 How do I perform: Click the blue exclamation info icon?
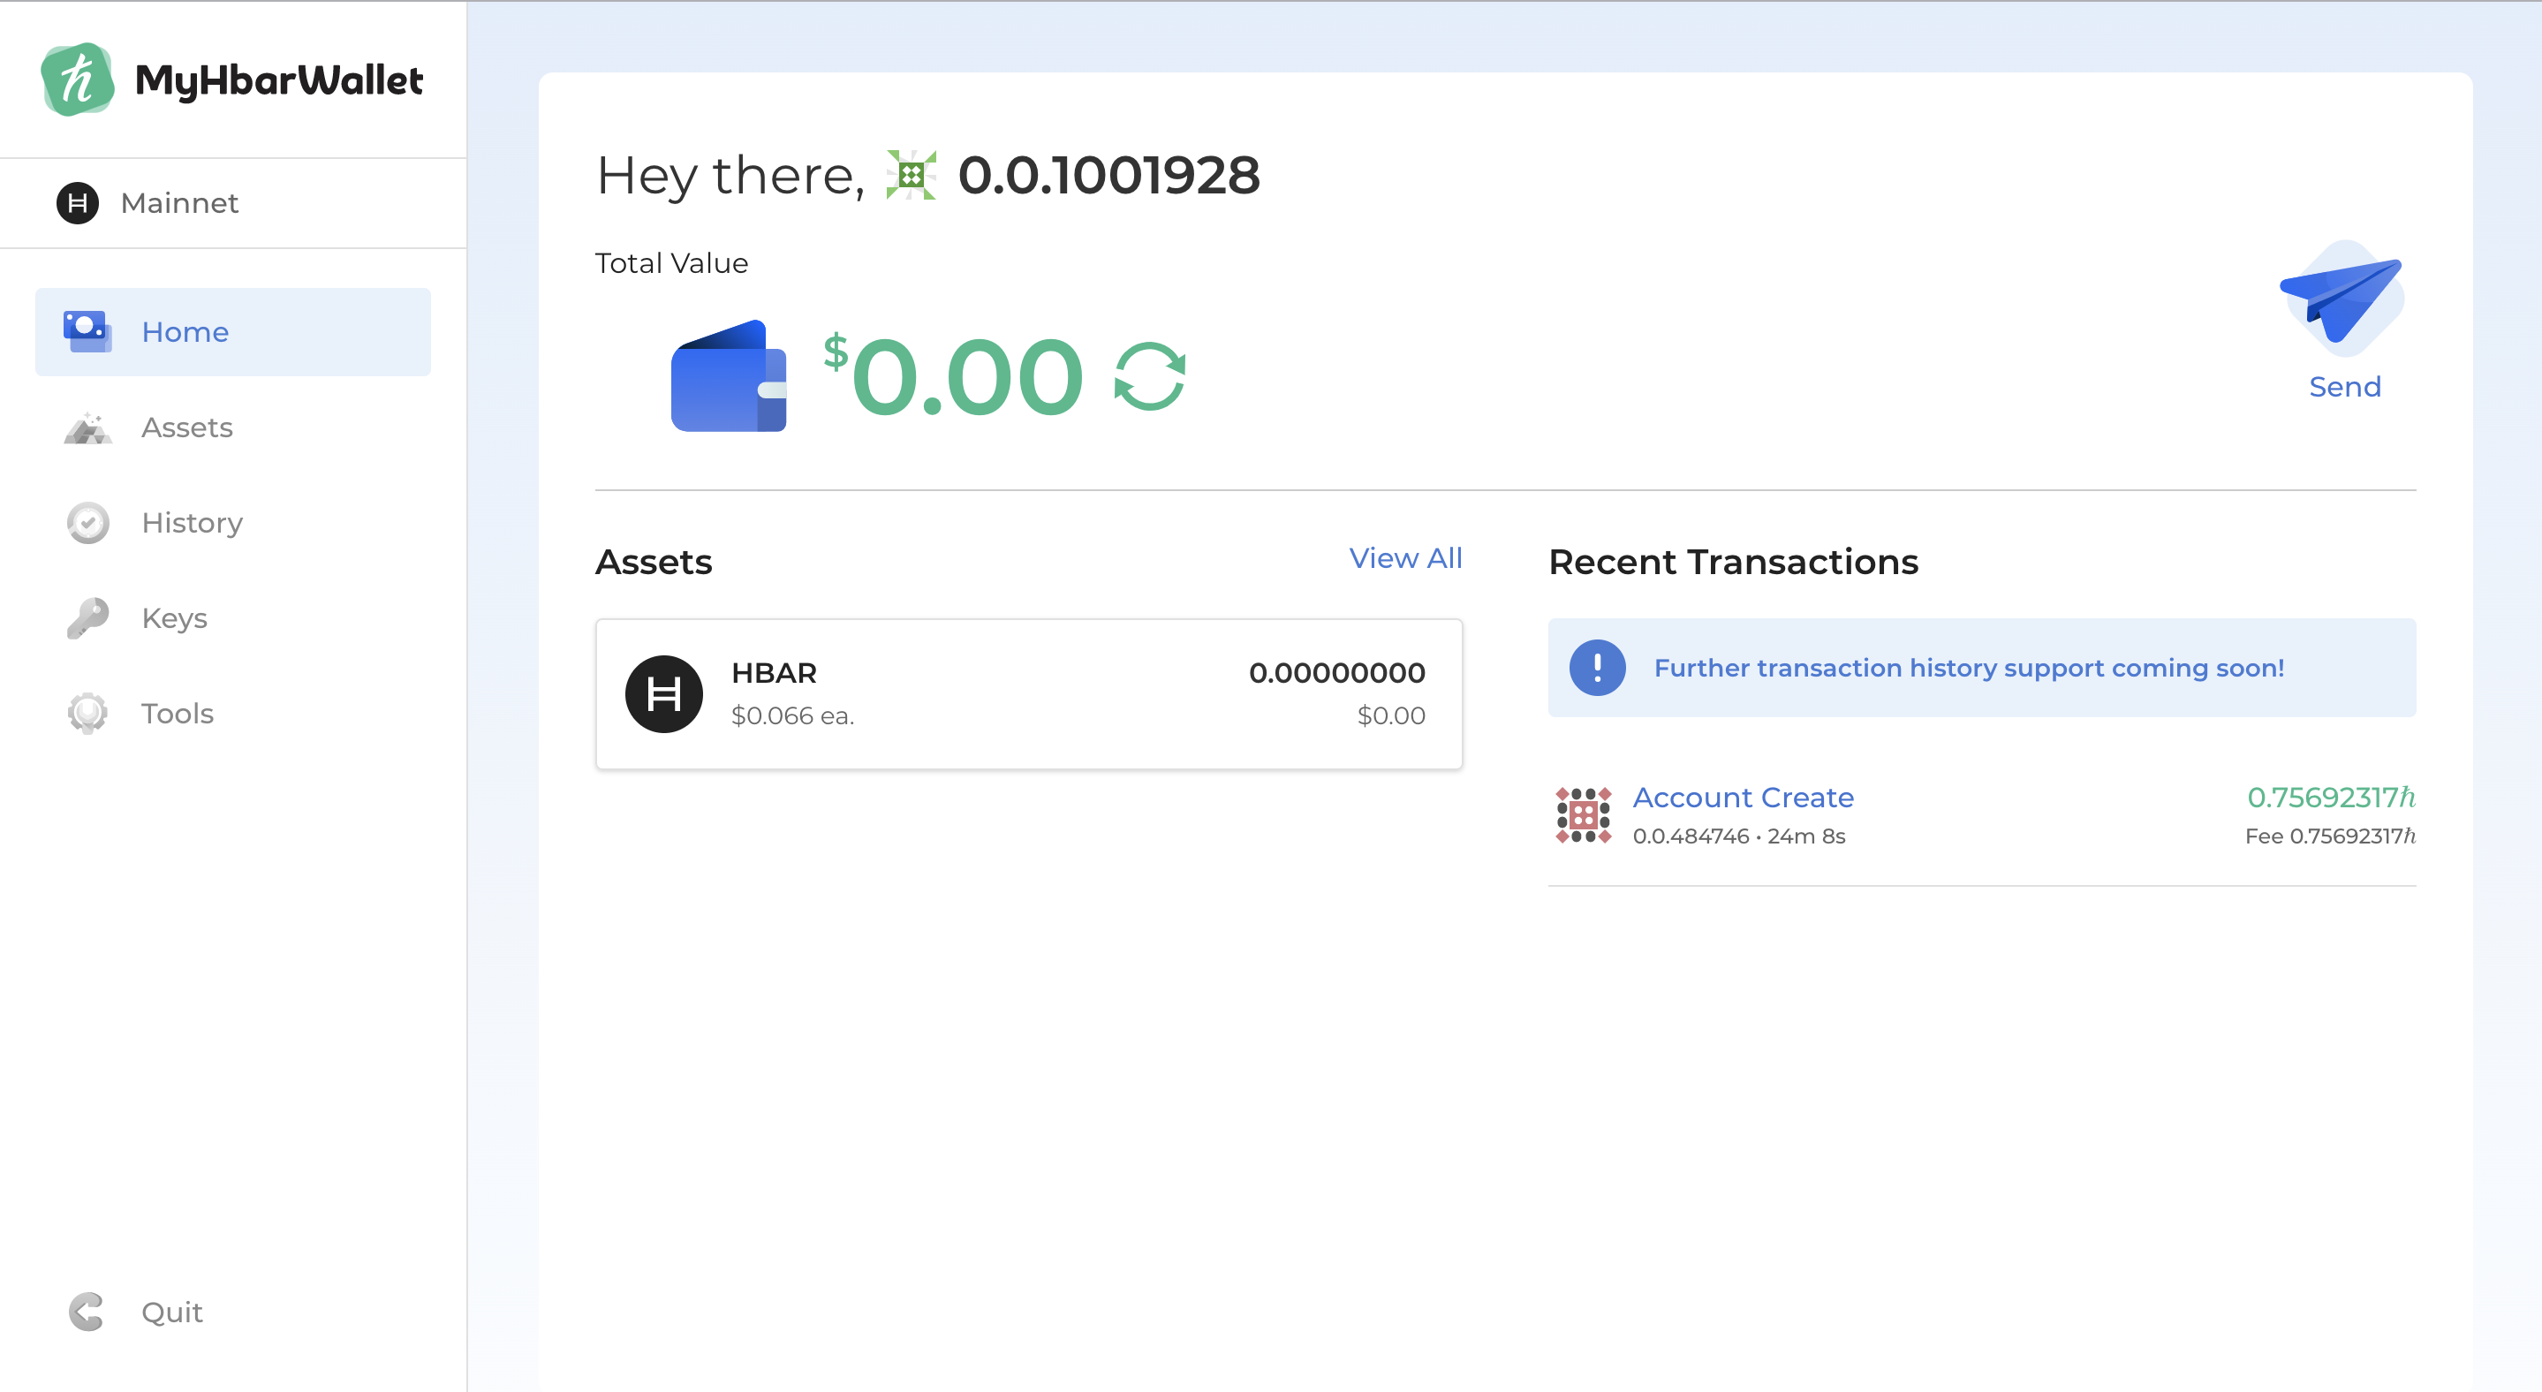pyautogui.click(x=1597, y=668)
